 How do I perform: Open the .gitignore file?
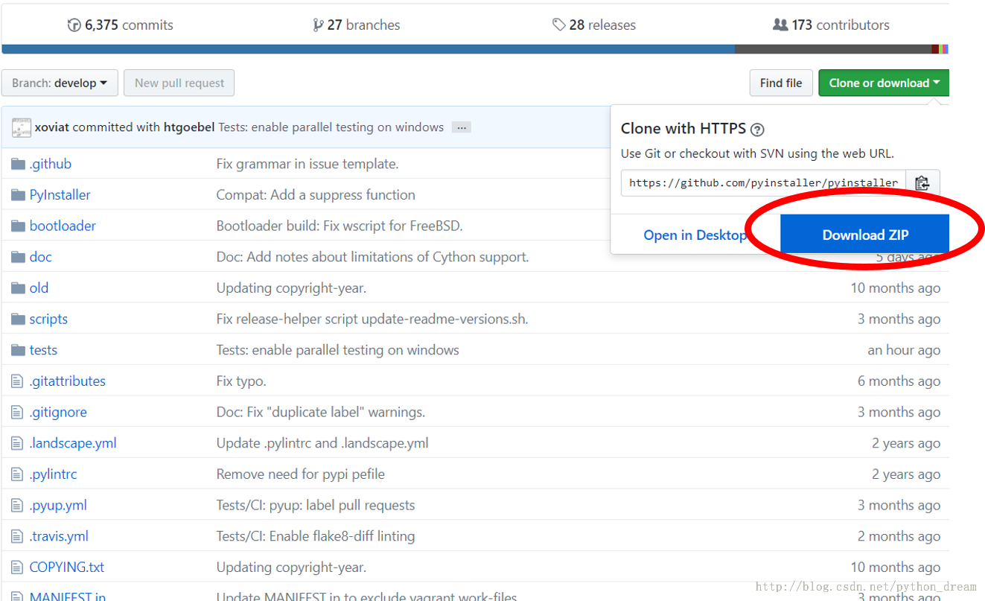click(58, 413)
